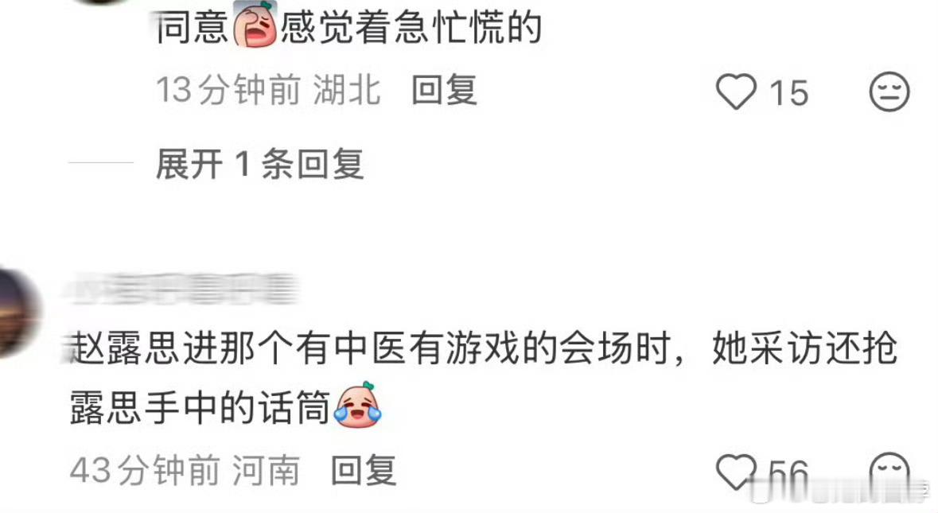Tap the 43分钟前 河南 timestamp
Screen dimensions: 938x513
pyautogui.click(x=185, y=470)
